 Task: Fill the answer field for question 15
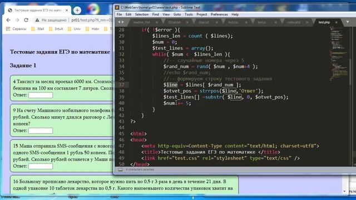tap(41, 166)
